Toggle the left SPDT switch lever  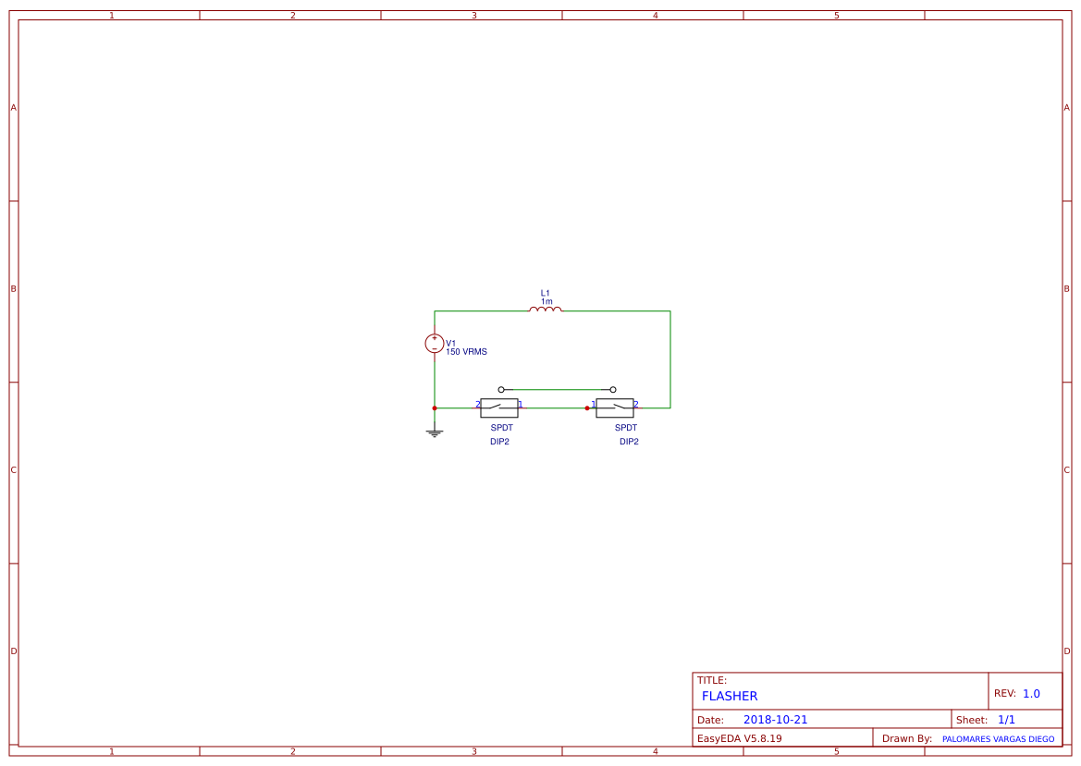coord(495,406)
